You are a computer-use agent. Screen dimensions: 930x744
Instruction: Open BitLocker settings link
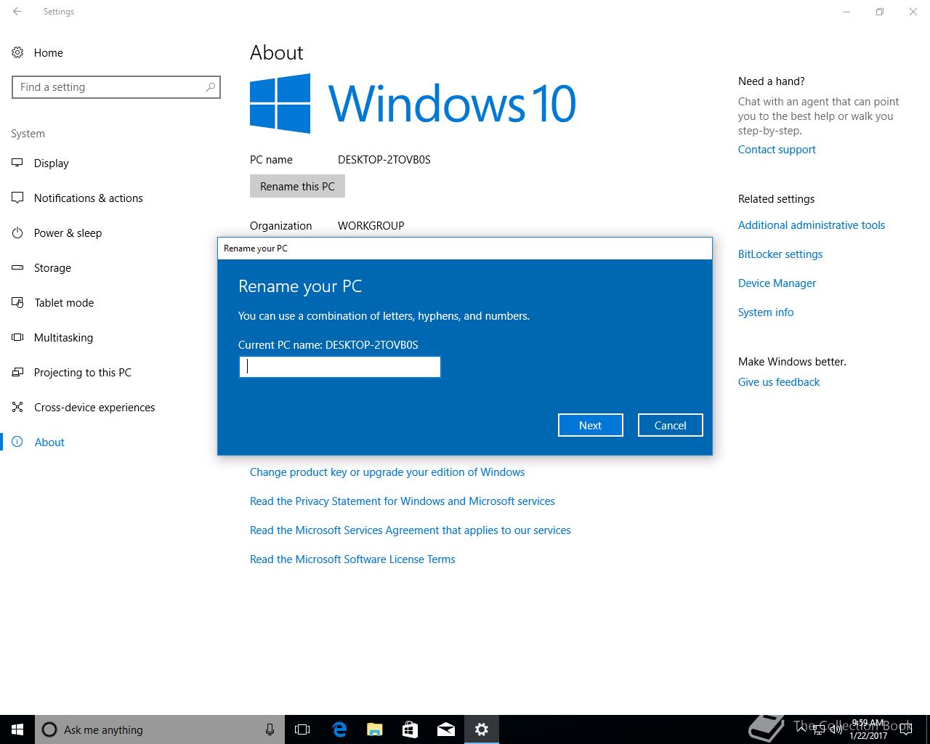click(x=780, y=254)
